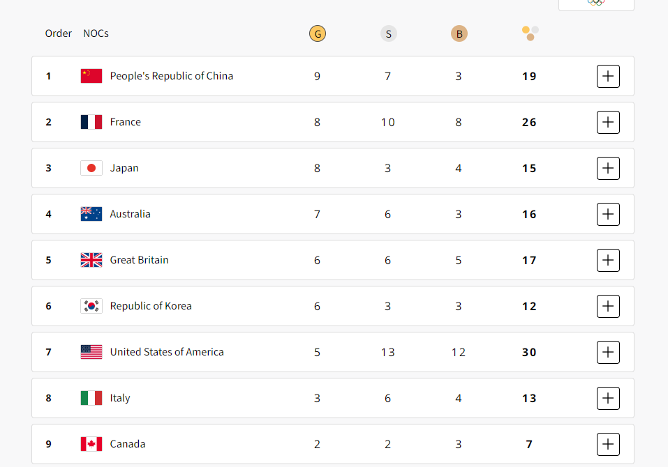Click the gold medal G column icon
Screen dimensions: 668x467
click(x=318, y=33)
